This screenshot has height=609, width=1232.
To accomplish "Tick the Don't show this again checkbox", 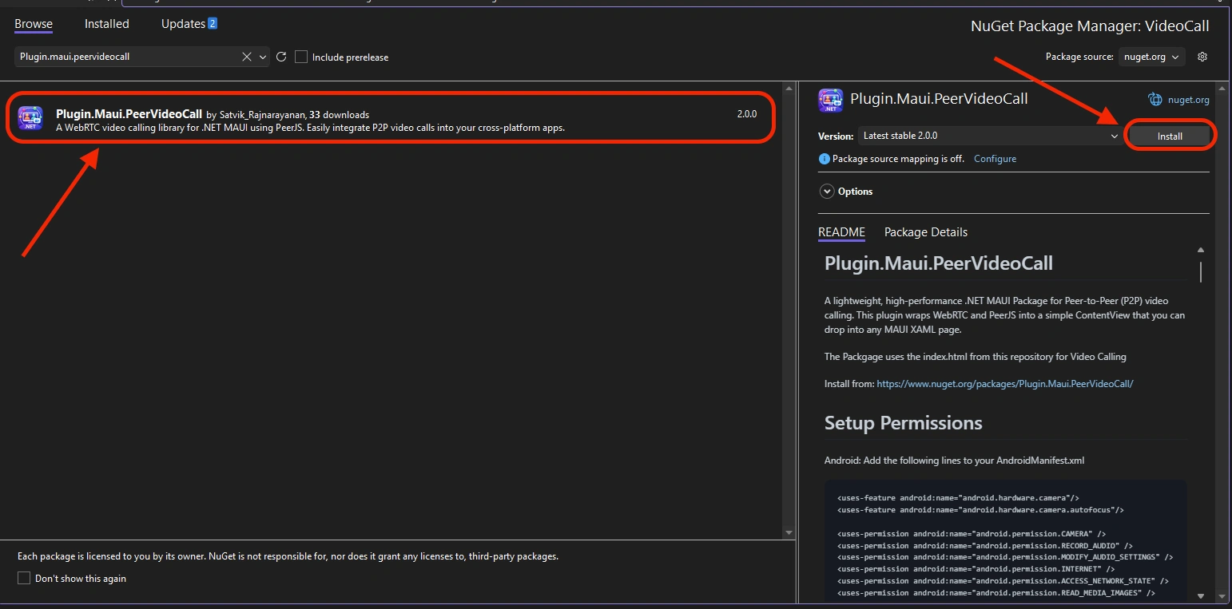I will 24,579.
